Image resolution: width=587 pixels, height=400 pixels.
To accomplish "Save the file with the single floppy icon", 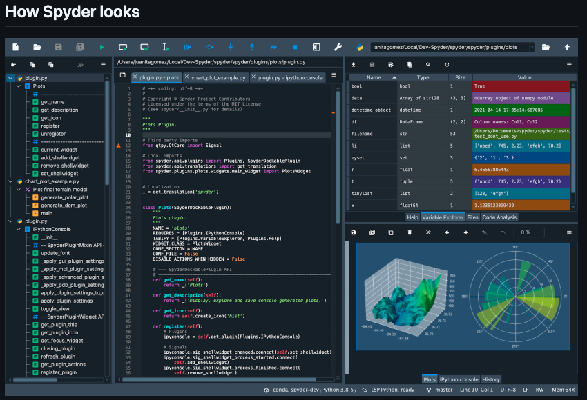I will pos(59,47).
